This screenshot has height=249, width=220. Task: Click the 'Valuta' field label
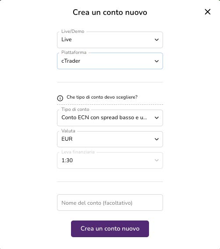coord(68,131)
